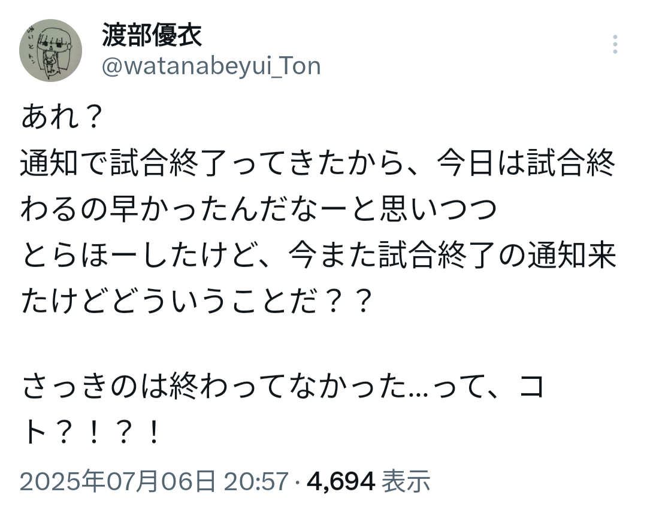Open the three-dot more options menu
Viewport: 647px width, 513px height.
(615, 44)
